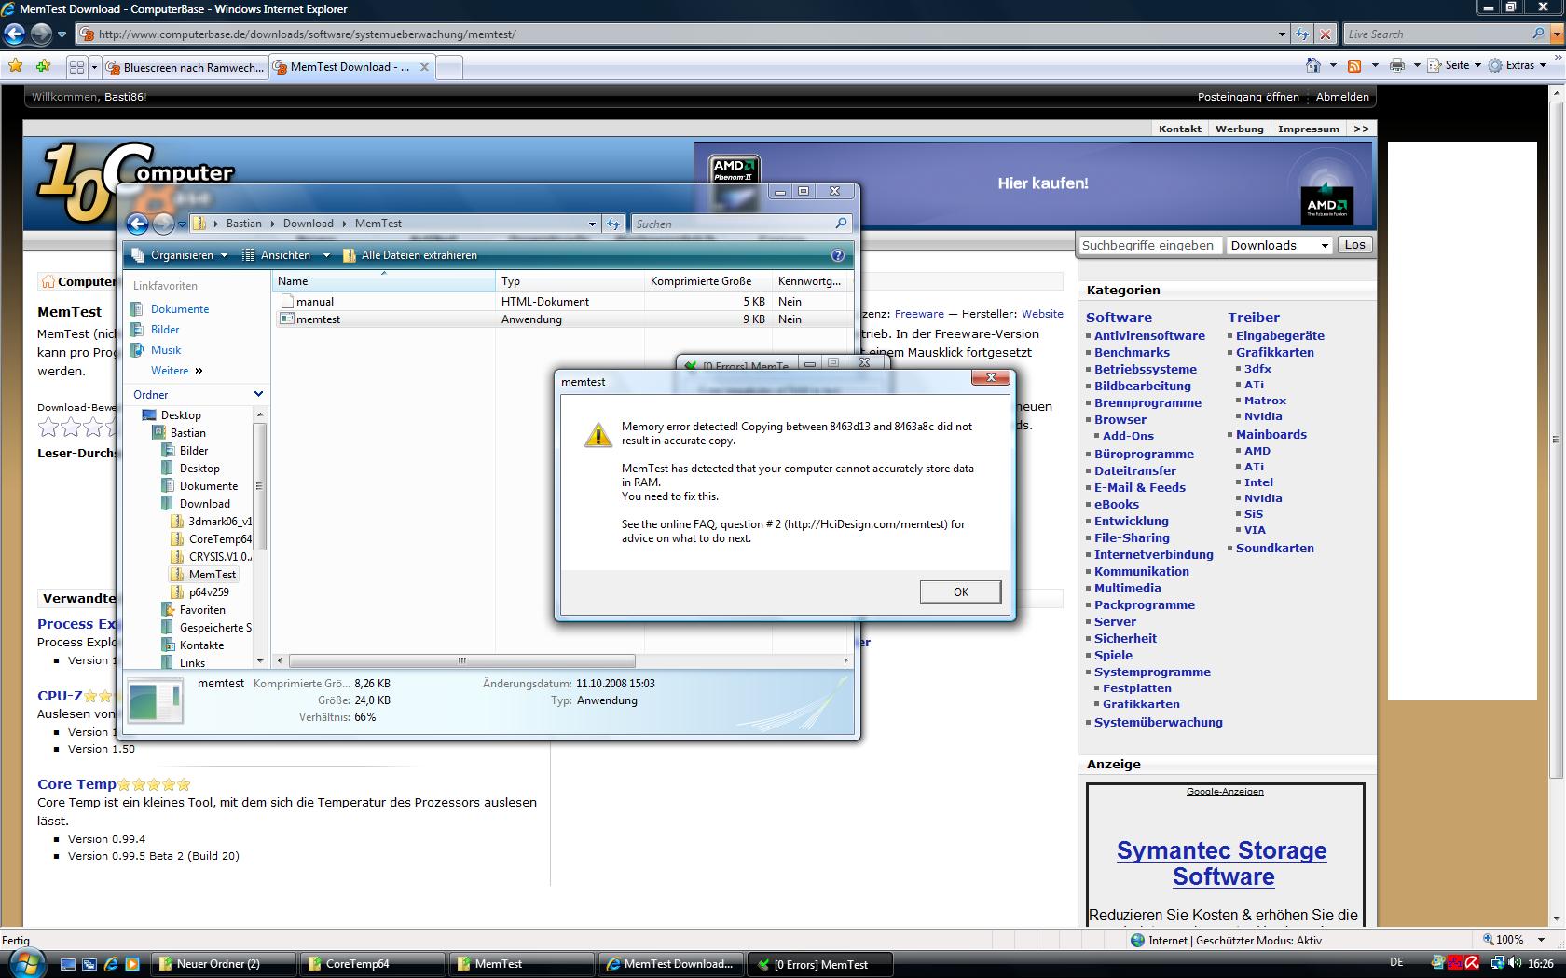Screen dimensions: 1566x978
Task: Click the Add to Favorites icon
Action: click(43, 66)
